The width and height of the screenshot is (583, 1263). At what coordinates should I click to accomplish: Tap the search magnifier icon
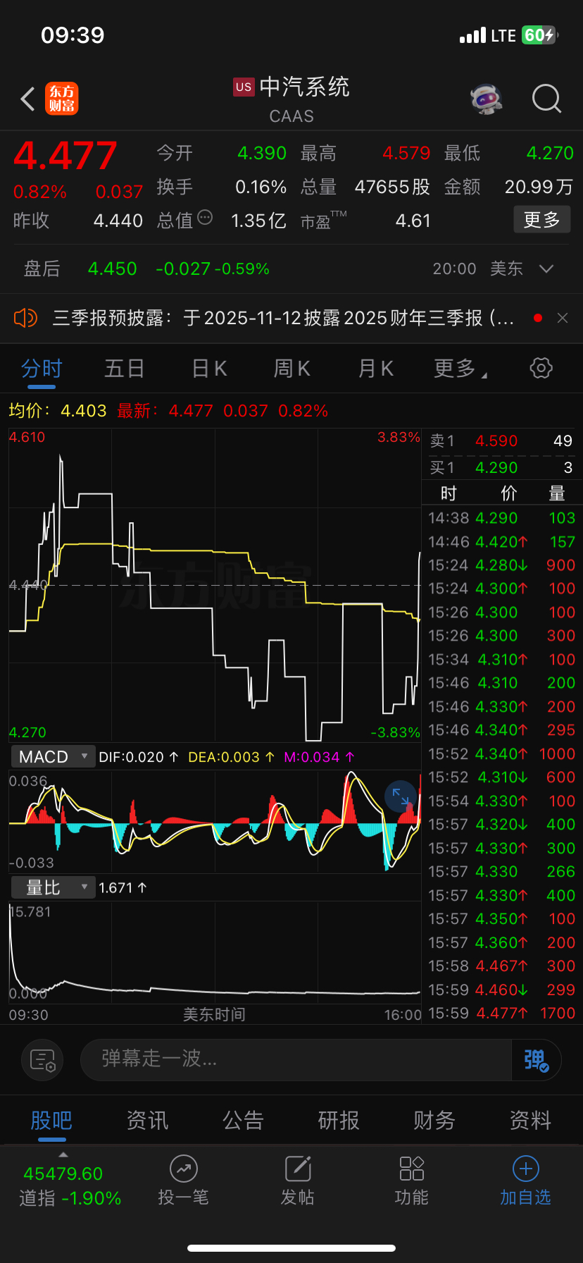point(546,99)
